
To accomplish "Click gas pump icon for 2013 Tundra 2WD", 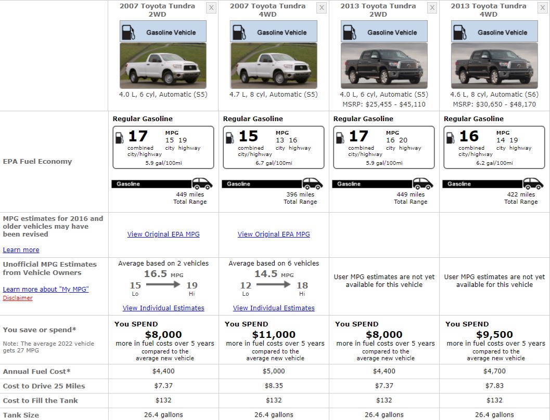I will 349,32.
